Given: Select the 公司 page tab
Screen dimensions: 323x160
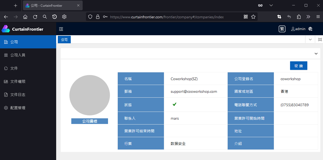Looking at the screenshot, I should (x=64, y=40).
